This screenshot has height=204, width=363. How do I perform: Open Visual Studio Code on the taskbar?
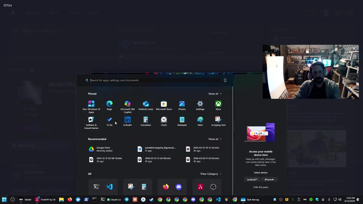(218, 199)
